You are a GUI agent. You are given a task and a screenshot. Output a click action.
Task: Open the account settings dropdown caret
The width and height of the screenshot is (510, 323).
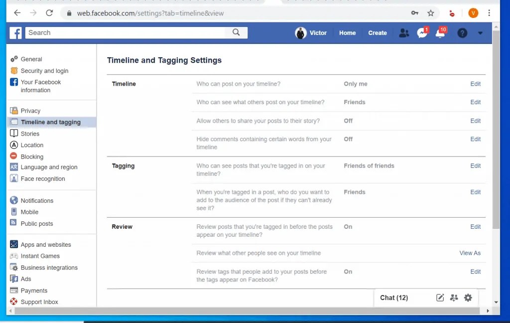click(x=480, y=33)
